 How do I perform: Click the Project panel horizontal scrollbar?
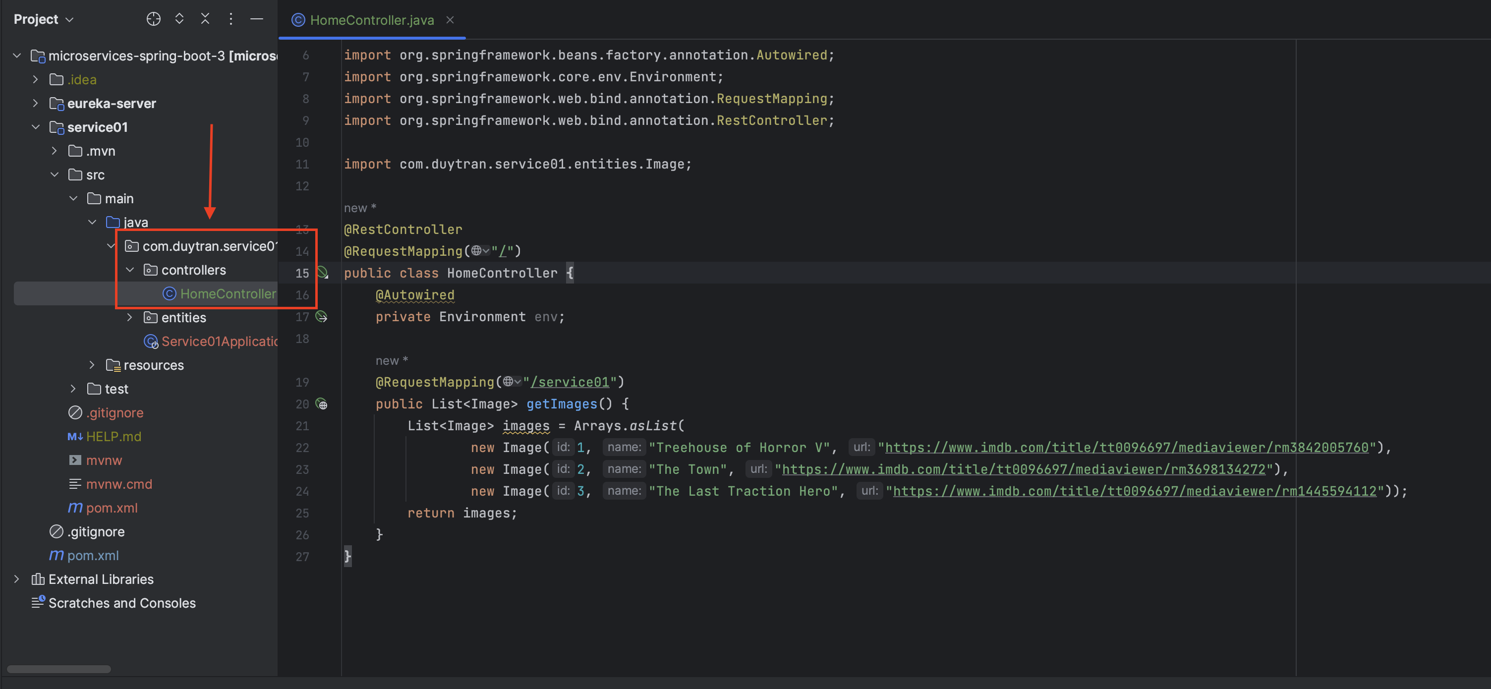point(58,669)
